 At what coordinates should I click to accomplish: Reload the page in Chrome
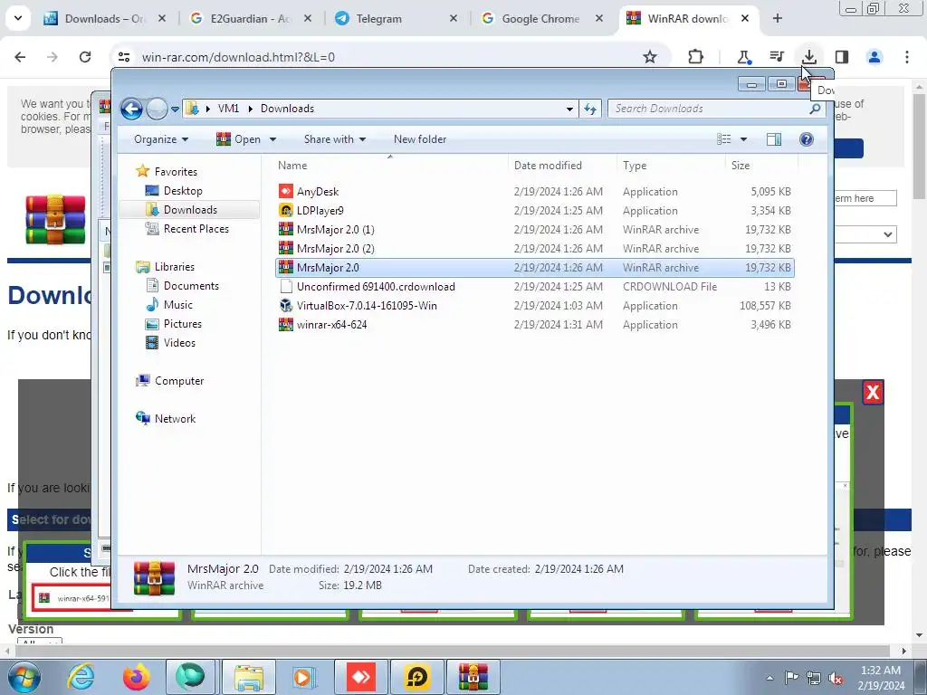click(85, 57)
